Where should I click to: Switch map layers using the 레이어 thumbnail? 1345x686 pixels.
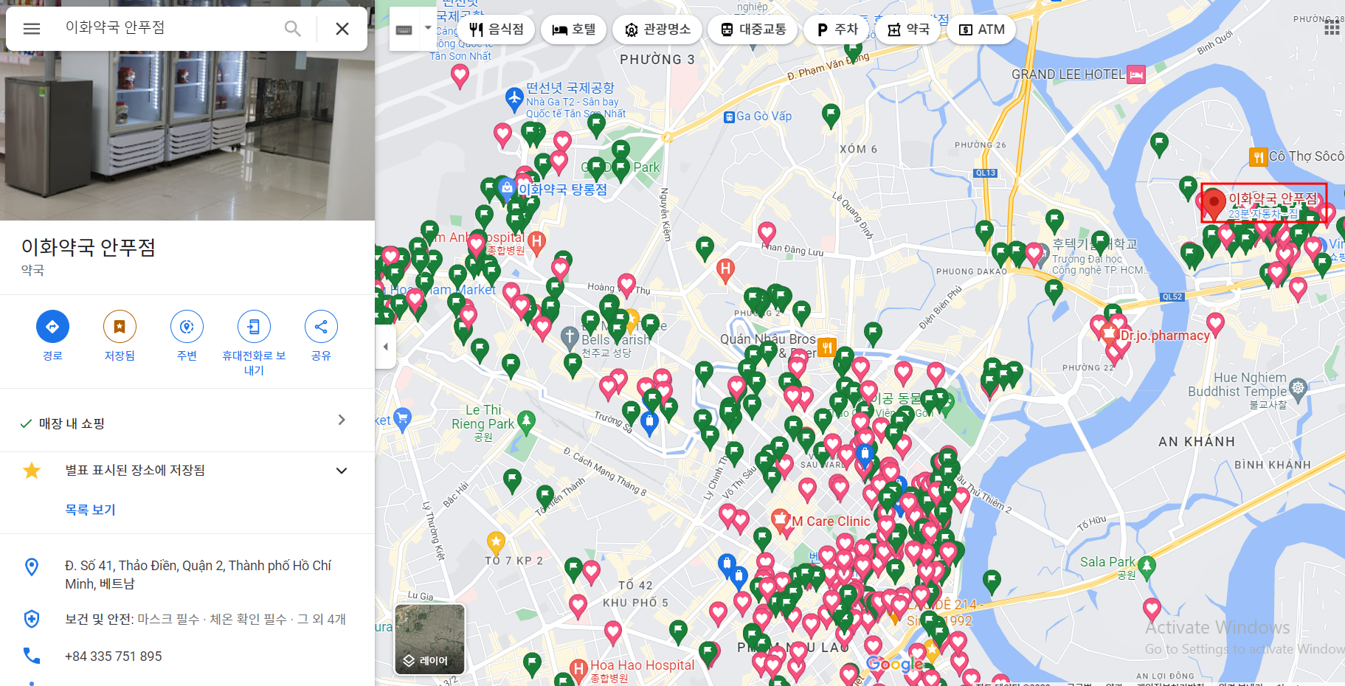click(x=430, y=639)
